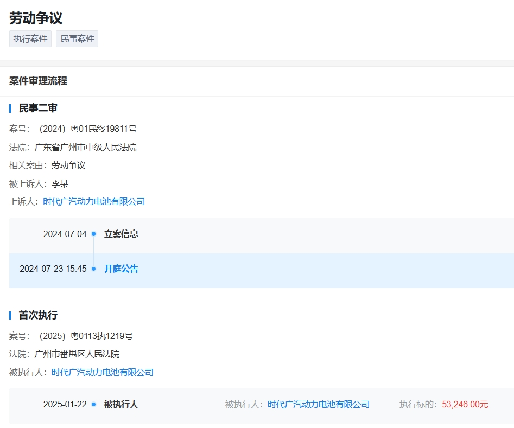This screenshot has height=428, width=514.
Task: Click the blue dot beside 2025-01-22
Action: click(x=93, y=405)
